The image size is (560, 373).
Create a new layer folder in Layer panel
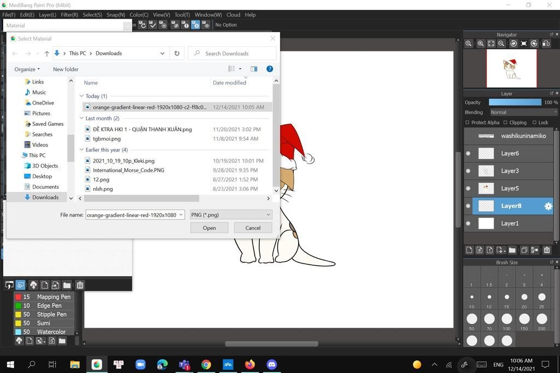coord(512,250)
